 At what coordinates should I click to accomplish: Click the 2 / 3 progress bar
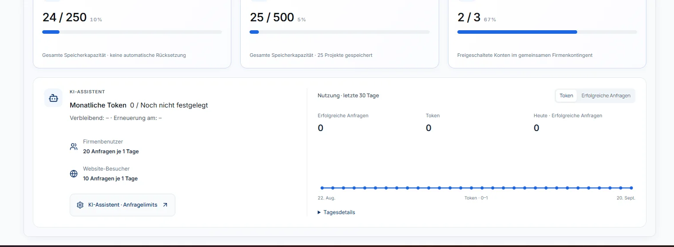[x=547, y=32]
